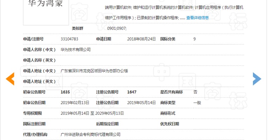
Task: Click the 优先权日期 label
Action: click(x=169, y=124)
